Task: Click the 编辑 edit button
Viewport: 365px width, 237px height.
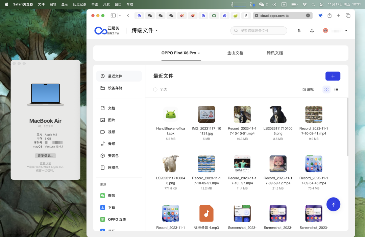Action: (x=308, y=90)
